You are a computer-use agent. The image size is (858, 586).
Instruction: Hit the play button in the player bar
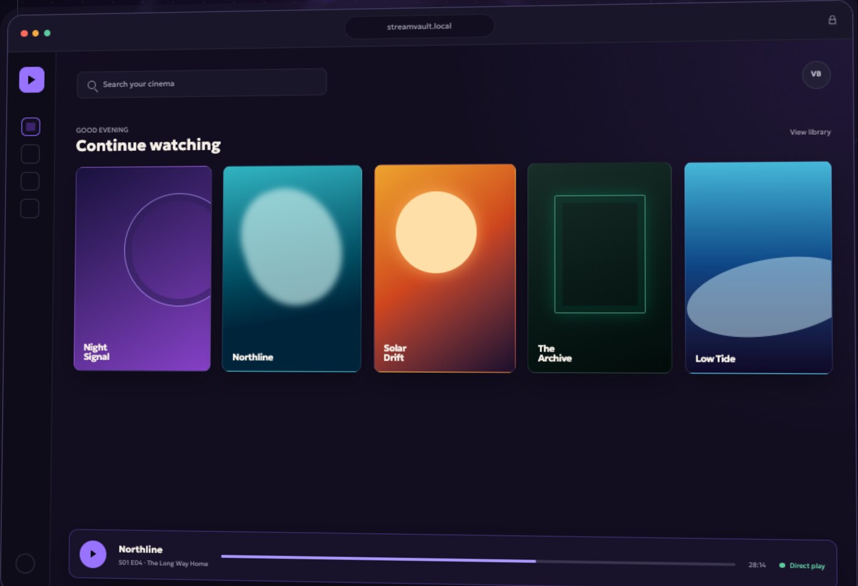coord(93,554)
